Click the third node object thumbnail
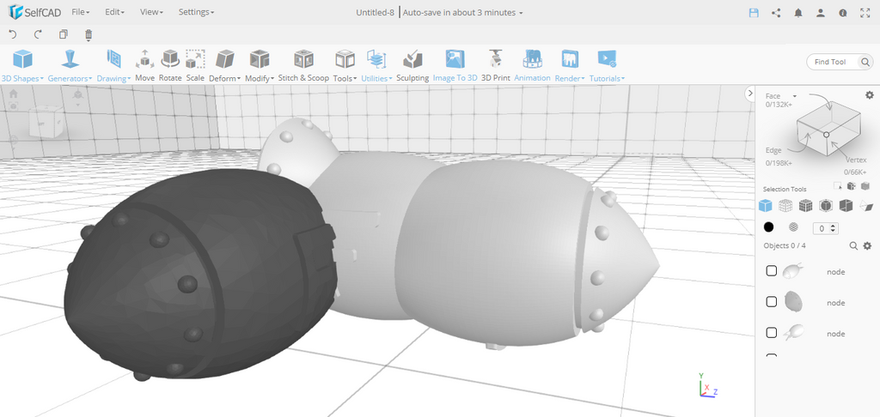Screen dimensions: 880x417 click(x=792, y=333)
